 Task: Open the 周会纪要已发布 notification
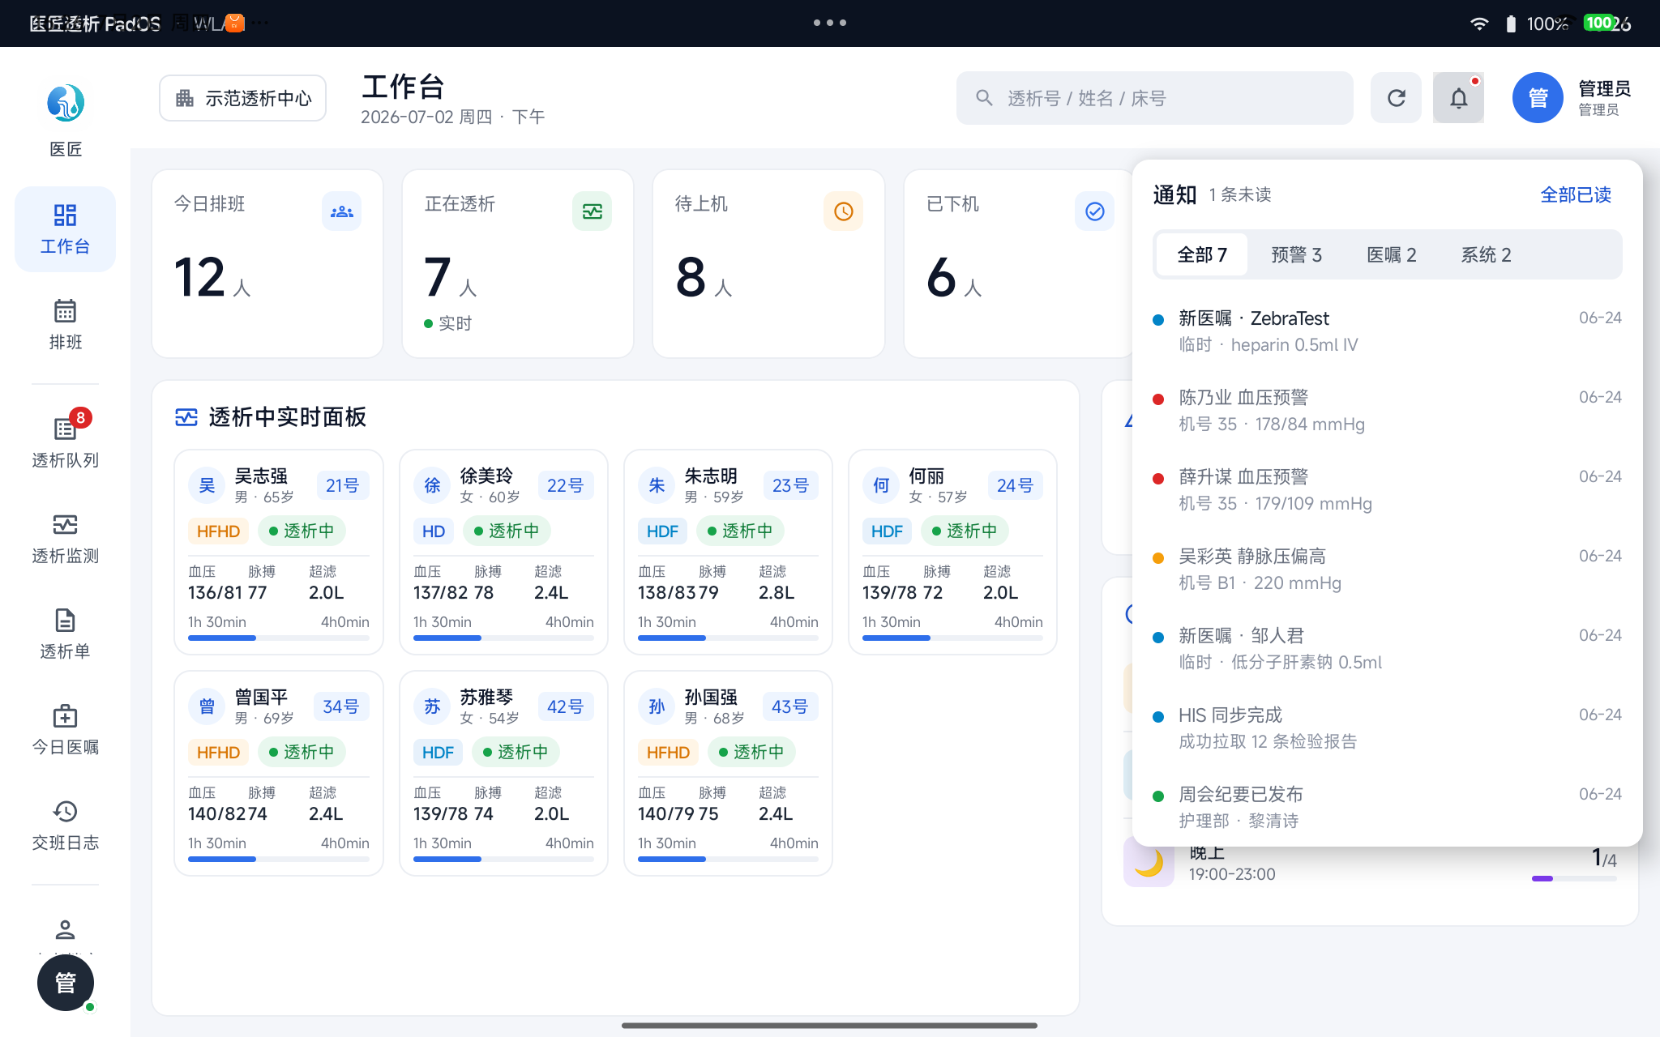(x=1388, y=808)
